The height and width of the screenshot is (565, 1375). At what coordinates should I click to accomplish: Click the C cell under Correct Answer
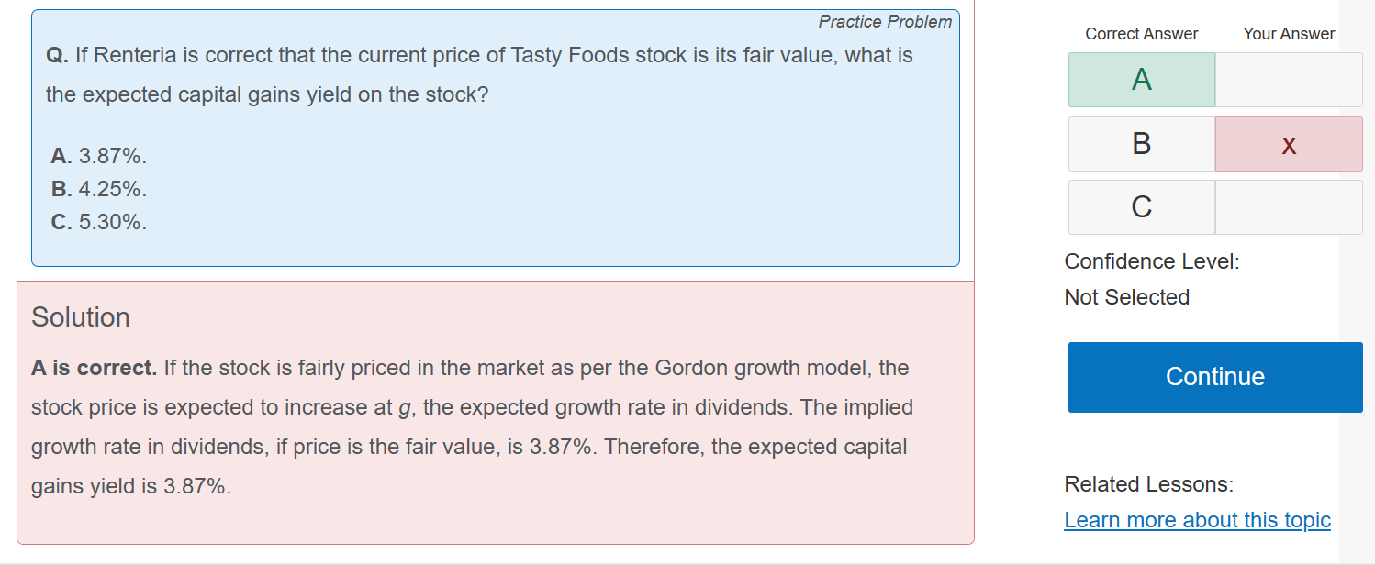pos(1141,207)
